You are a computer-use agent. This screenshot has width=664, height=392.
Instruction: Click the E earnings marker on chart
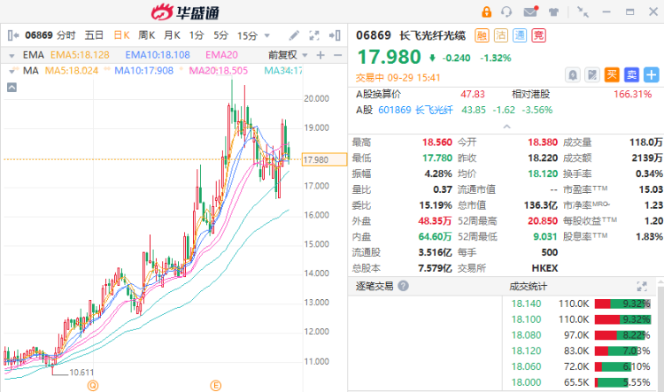coord(216,386)
